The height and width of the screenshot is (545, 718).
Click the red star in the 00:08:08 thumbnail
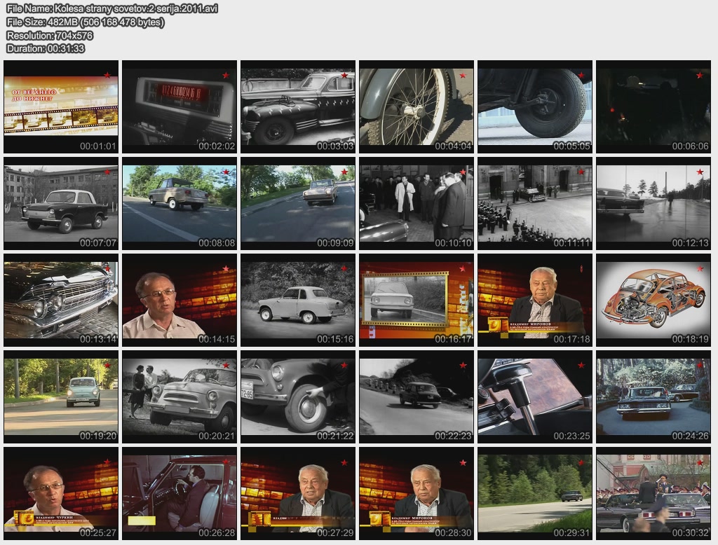(226, 172)
